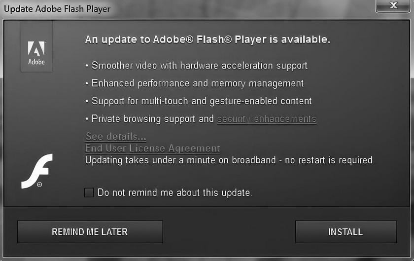This screenshot has width=414, height=261.
Task: Click the "update is available" headline text
Action: coord(207,39)
